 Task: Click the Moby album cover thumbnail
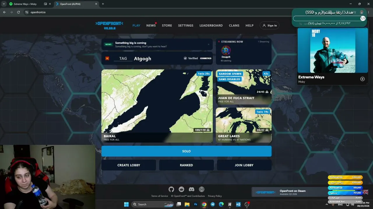(332, 50)
